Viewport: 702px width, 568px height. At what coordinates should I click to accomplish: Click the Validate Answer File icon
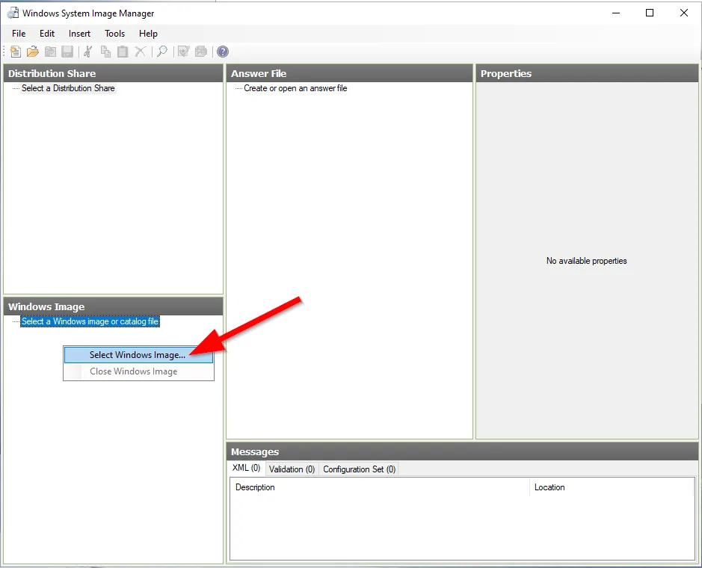coord(184,52)
